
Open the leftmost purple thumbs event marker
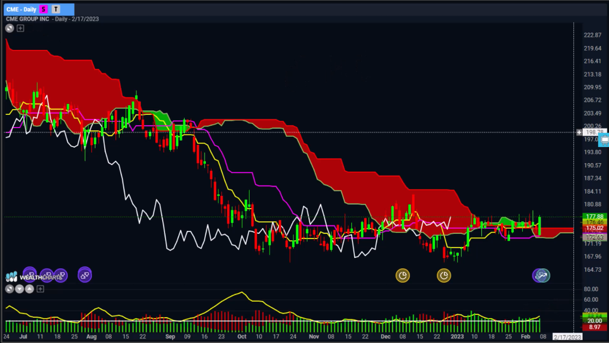point(30,274)
